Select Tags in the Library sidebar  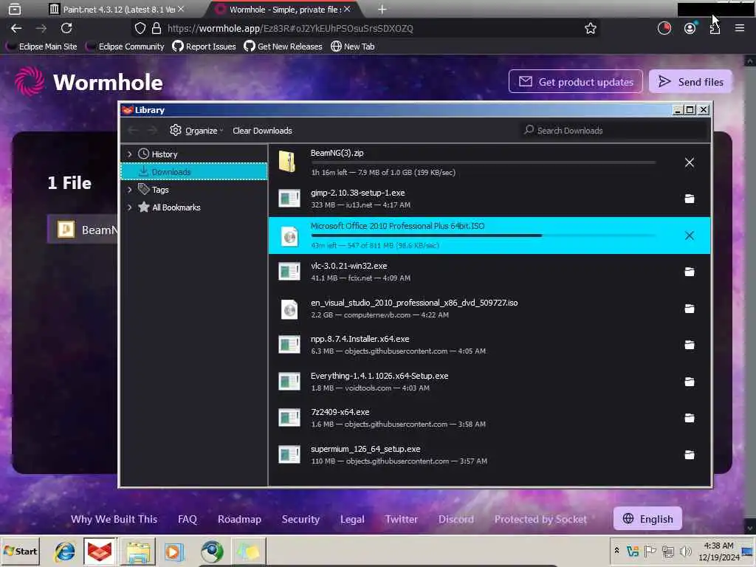pyautogui.click(x=160, y=190)
